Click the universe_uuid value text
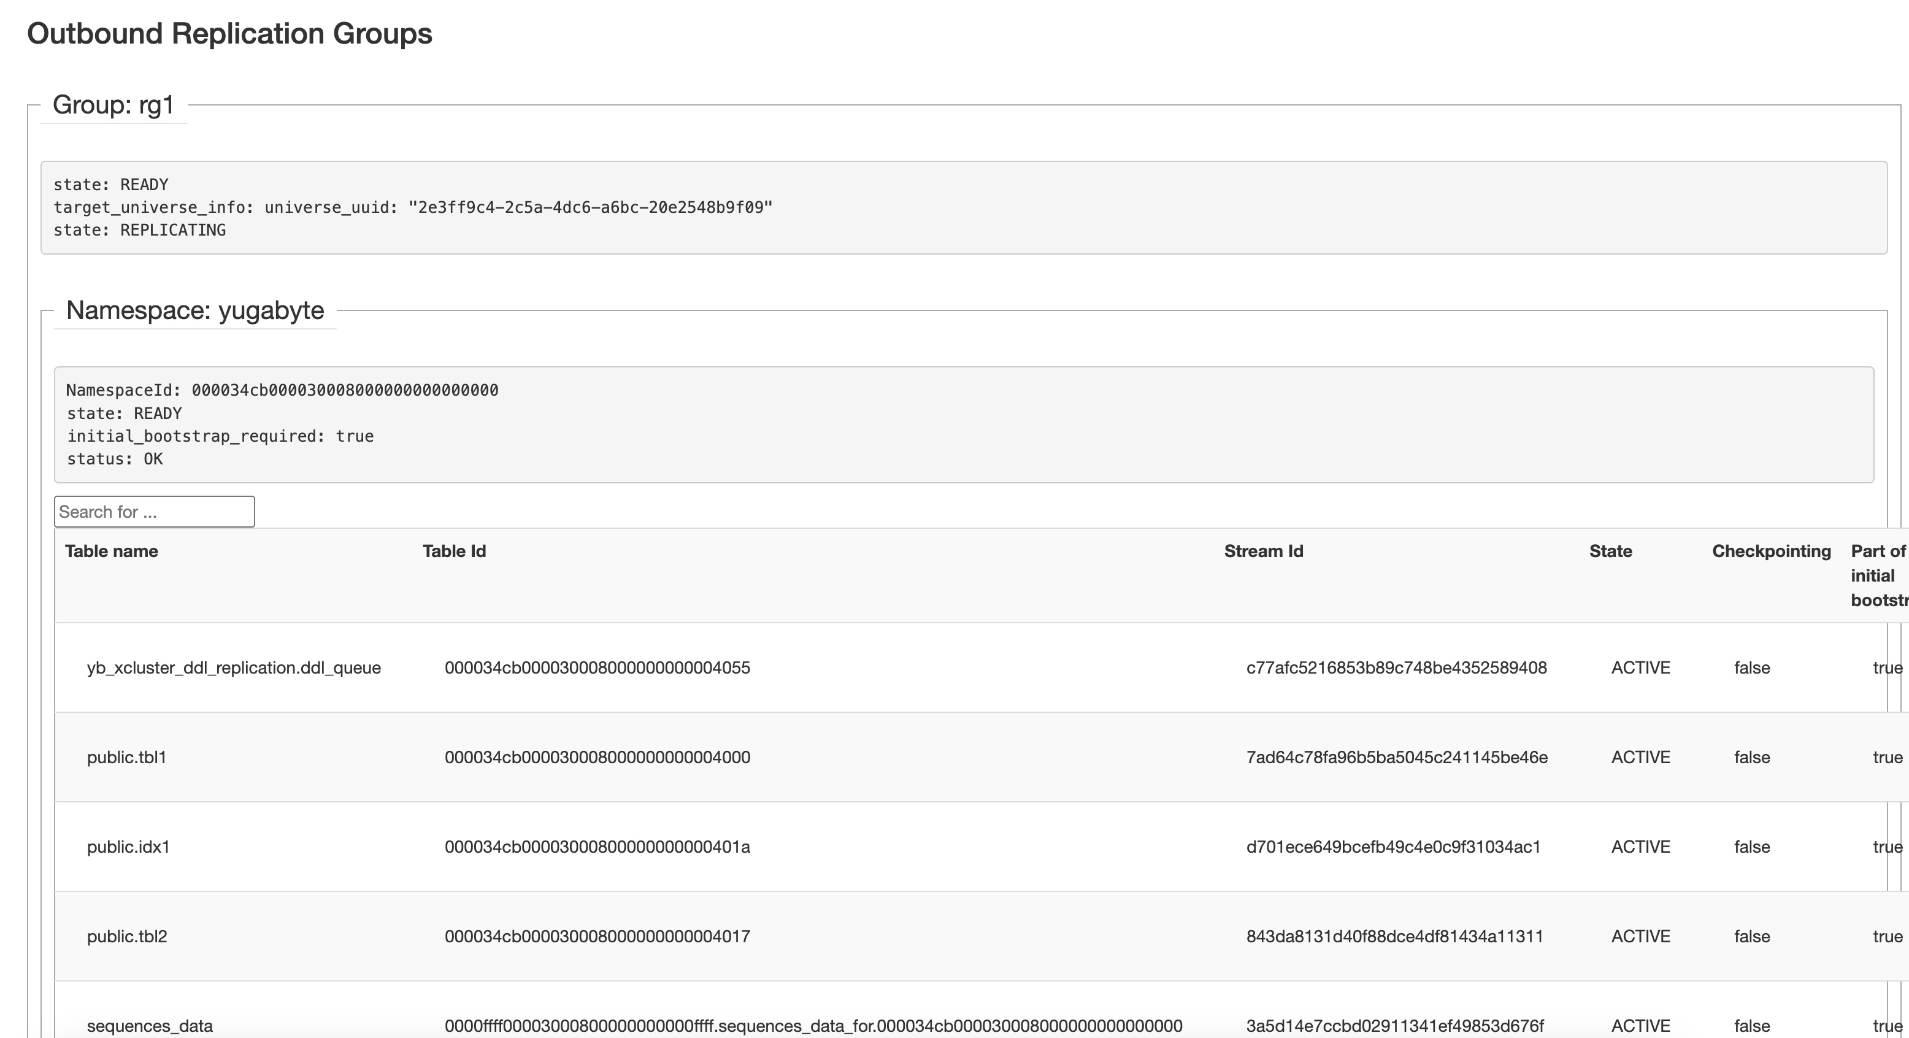Image resolution: width=1909 pixels, height=1038 pixels. pyautogui.click(x=590, y=207)
